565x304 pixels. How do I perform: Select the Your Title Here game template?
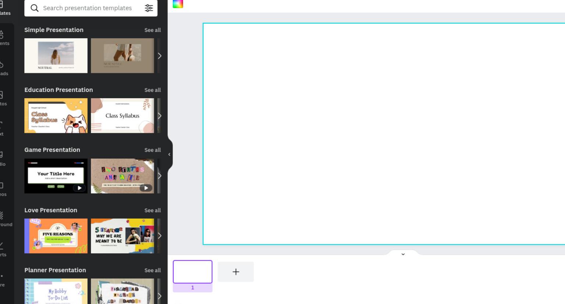56,176
